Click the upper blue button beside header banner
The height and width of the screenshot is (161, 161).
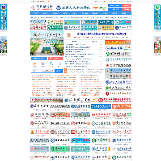click(114, 6)
